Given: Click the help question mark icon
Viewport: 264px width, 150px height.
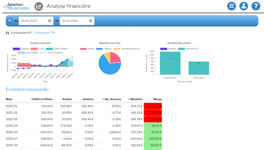Looking at the screenshot, I should (256, 6).
